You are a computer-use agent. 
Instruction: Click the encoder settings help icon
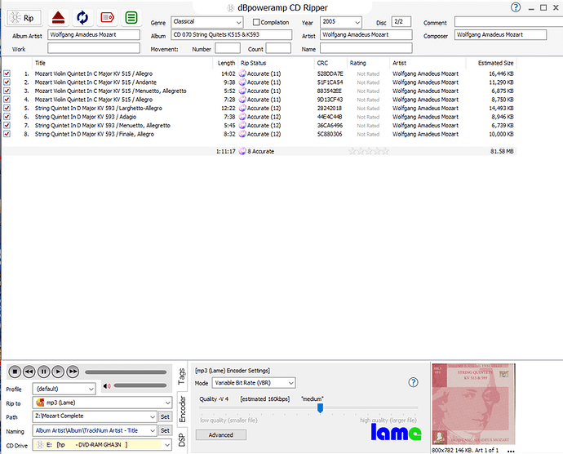click(413, 382)
